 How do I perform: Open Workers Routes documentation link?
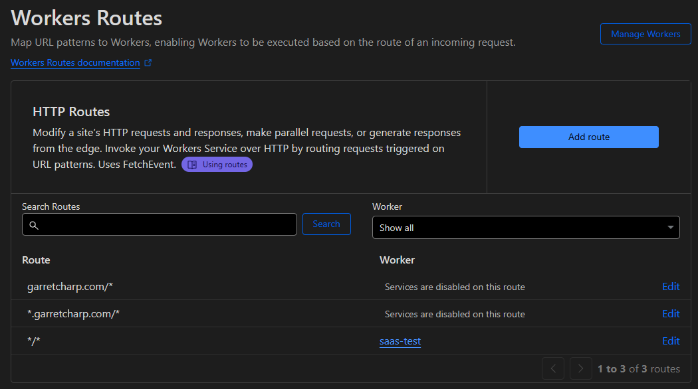(75, 63)
